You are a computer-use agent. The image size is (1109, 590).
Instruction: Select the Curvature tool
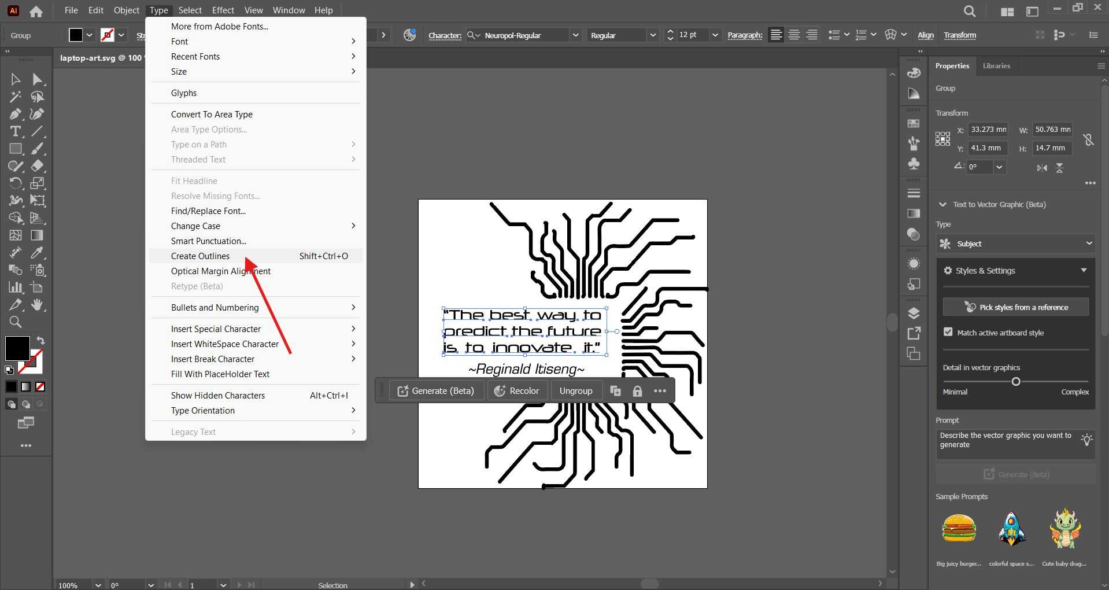coord(38,114)
